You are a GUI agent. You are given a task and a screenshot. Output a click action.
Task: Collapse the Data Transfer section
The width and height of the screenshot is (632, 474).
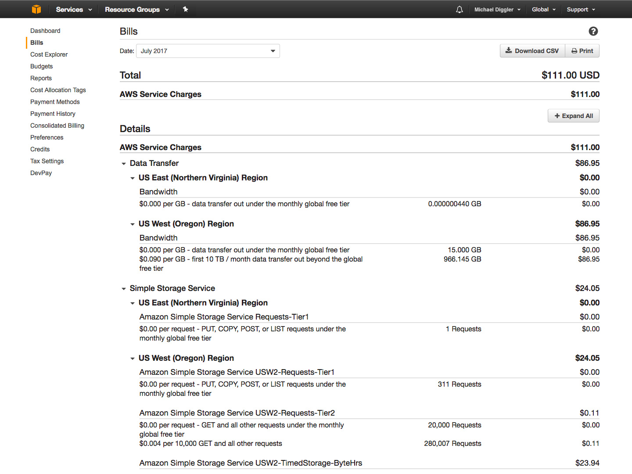coord(124,164)
